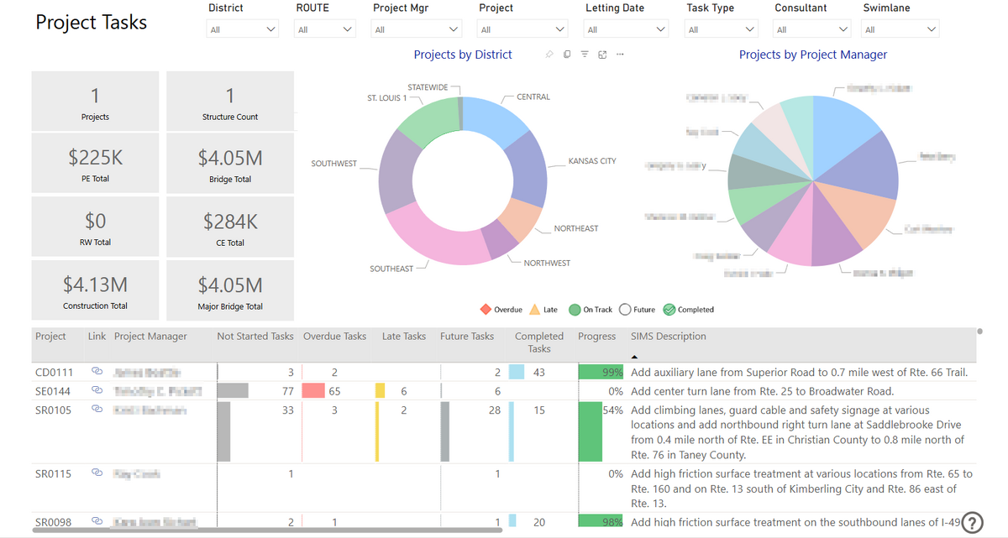This screenshot has height=538, width=1008.
Task: Click the Bridge Total card
Action: [230, 164]
